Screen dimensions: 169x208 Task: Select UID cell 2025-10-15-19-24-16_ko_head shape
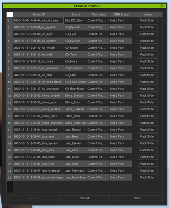pos(38,82)
